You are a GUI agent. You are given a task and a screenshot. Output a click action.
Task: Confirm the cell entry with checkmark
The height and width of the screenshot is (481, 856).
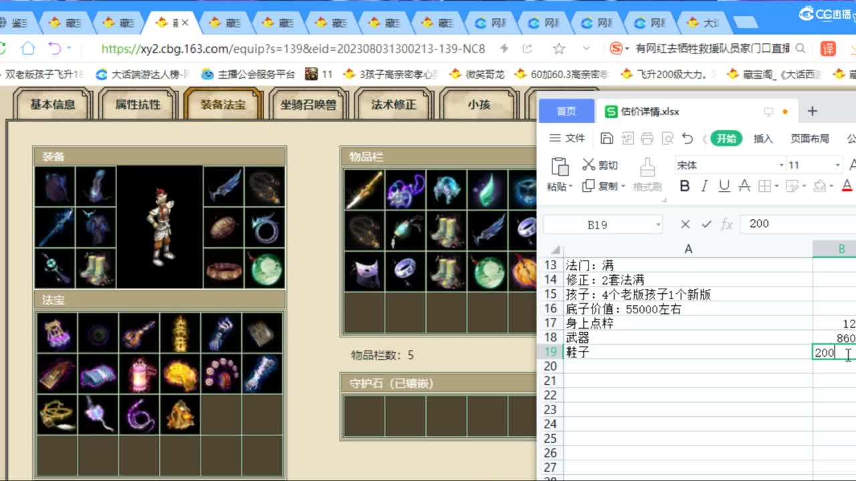pos(706,224)
